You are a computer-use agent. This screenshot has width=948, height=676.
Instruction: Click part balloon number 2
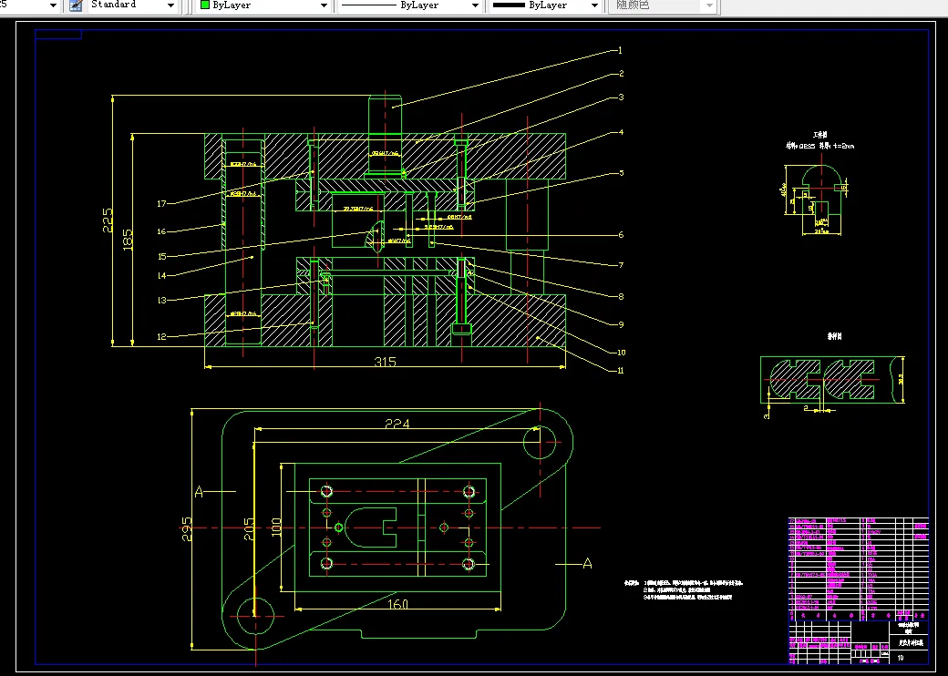pos(621,74)
